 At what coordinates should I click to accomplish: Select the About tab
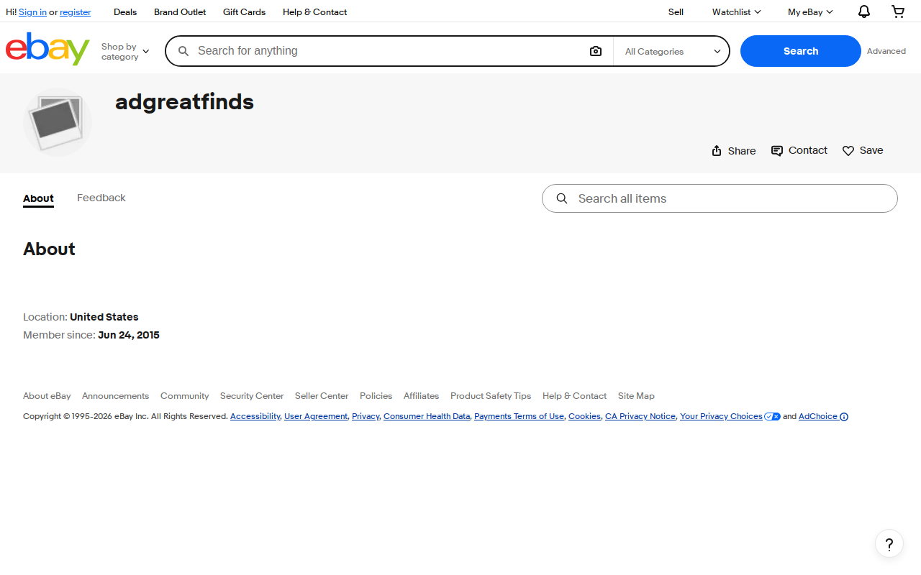[x=38, y=198]
